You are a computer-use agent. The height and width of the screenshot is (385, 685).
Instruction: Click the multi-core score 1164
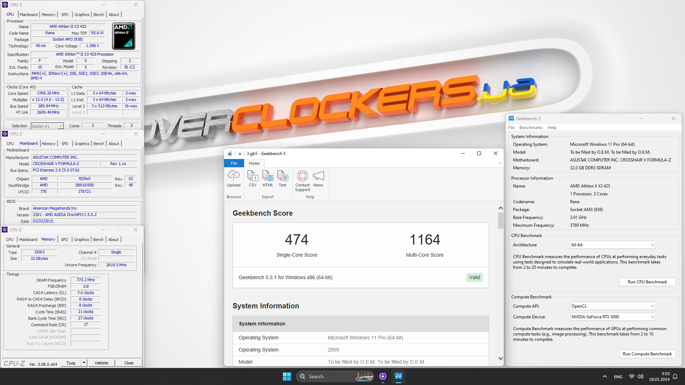(425, 240)
